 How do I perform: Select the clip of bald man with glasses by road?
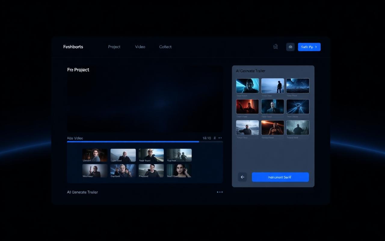click(x=151, y=155)
